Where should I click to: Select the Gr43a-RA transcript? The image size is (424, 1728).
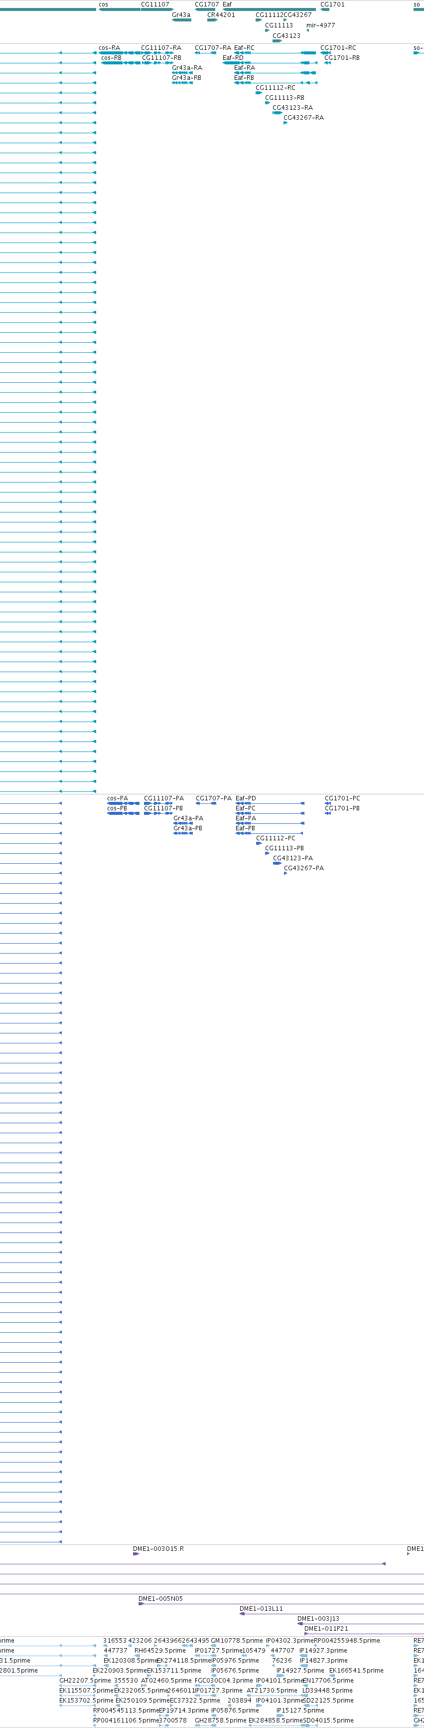182,73
